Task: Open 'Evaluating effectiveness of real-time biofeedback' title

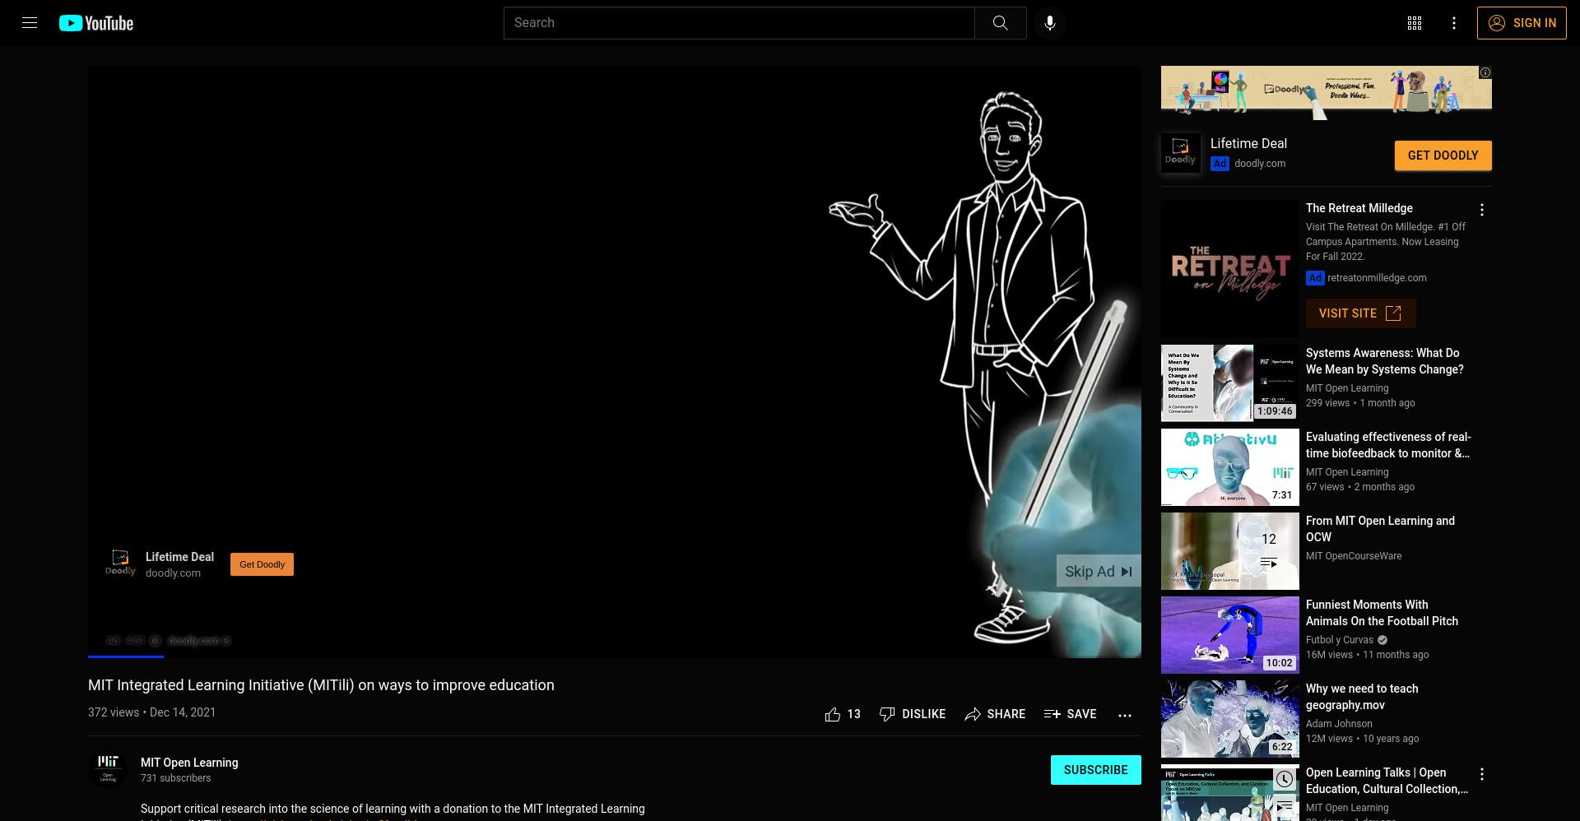Action: click(1388, 445)
